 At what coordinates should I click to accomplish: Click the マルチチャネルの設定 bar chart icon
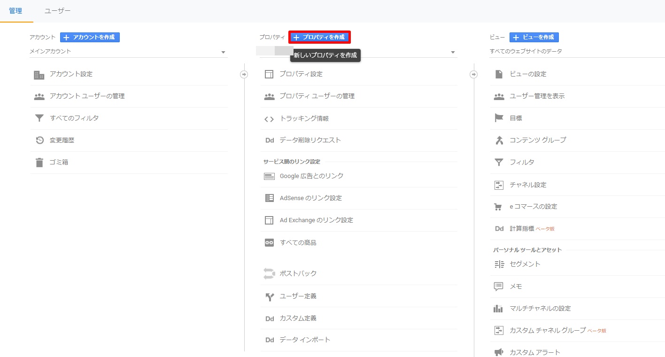pyautogui.click(x=498, y=309)
